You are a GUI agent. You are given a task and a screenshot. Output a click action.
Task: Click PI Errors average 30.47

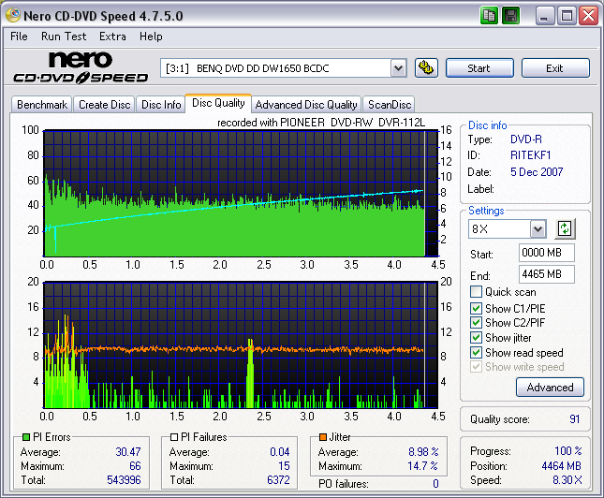coord(128,451)
